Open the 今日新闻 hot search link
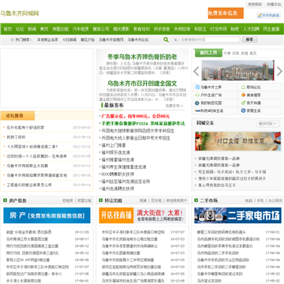Image resolution: width=284 pixels, height=284 pixels. tap(69, 39)
